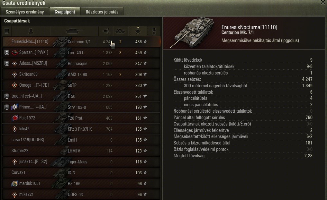This screenshot has width=327, height=200.
Task: Sort by medal achievements icon column header
Action: tap(154, 31)
